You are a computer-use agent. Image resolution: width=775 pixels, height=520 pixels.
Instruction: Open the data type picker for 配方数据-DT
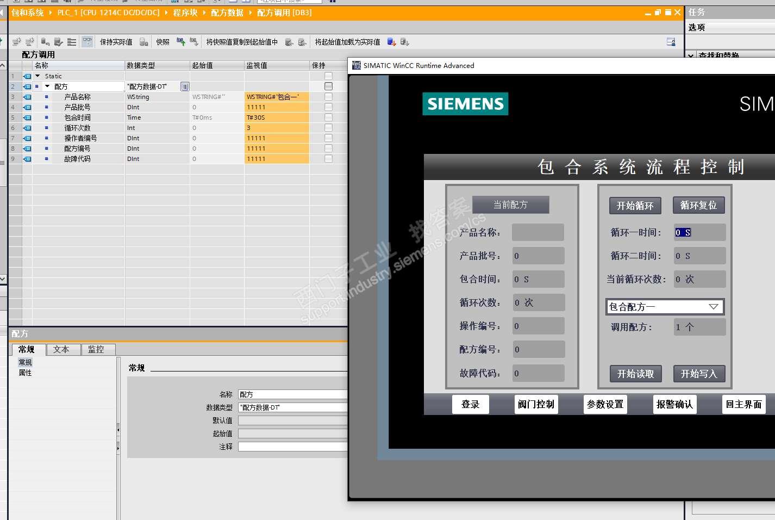click(185, 86)
